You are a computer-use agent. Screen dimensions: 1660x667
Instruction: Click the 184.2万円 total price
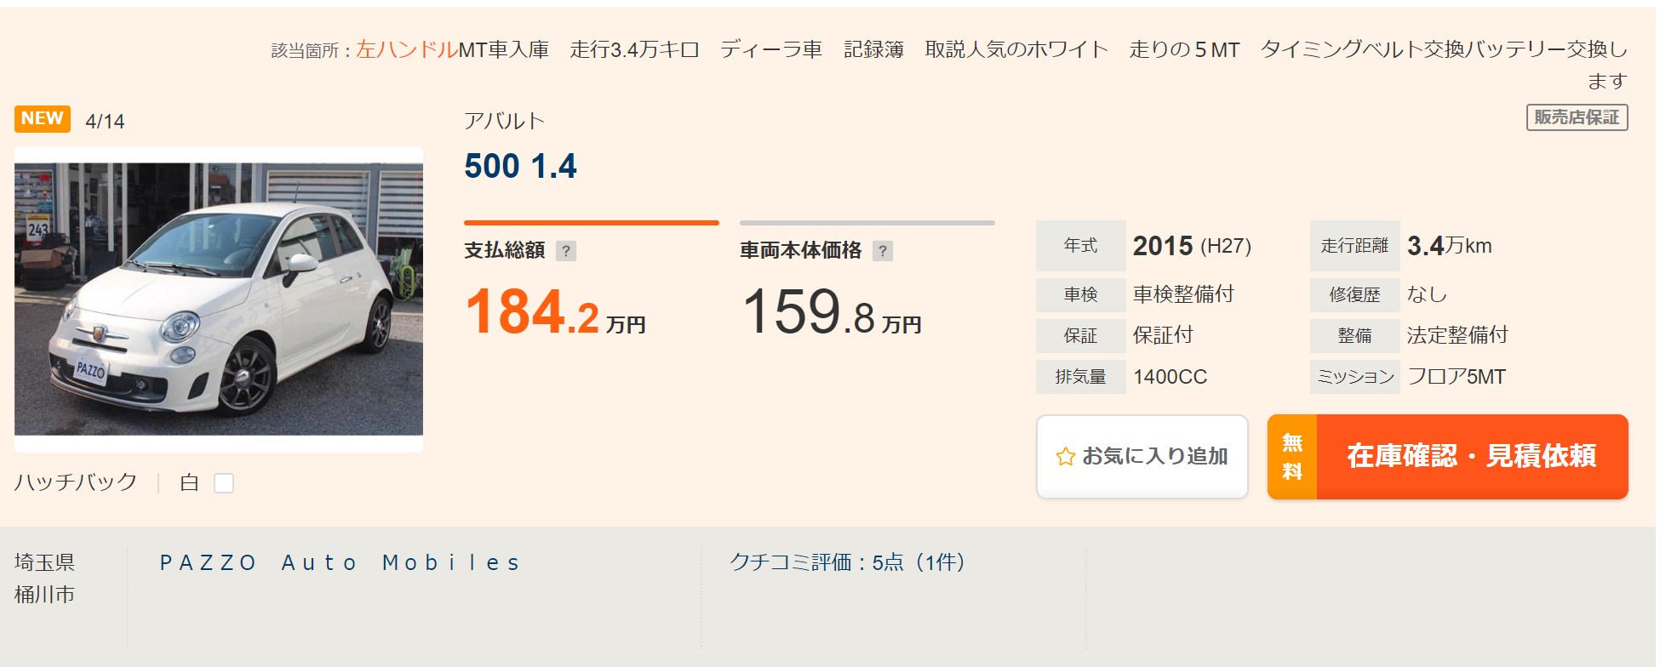point(555,311)
